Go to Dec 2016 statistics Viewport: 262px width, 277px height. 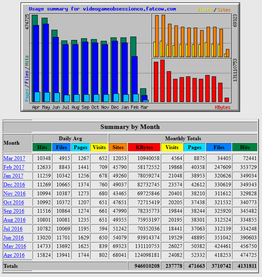coord(14,185)
